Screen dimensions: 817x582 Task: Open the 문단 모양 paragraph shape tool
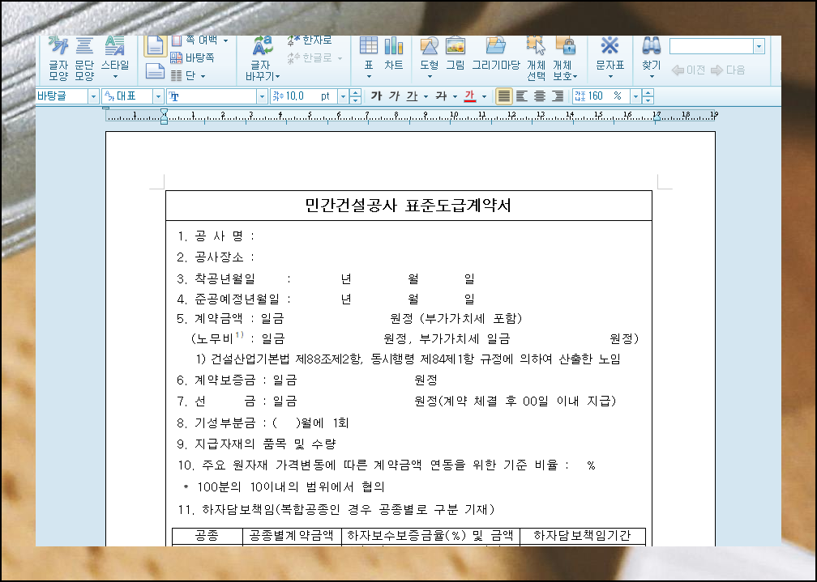coord(84,59)
